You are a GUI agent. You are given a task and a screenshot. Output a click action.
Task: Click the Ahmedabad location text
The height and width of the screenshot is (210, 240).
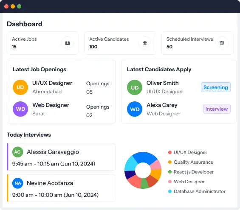[47, 92]
